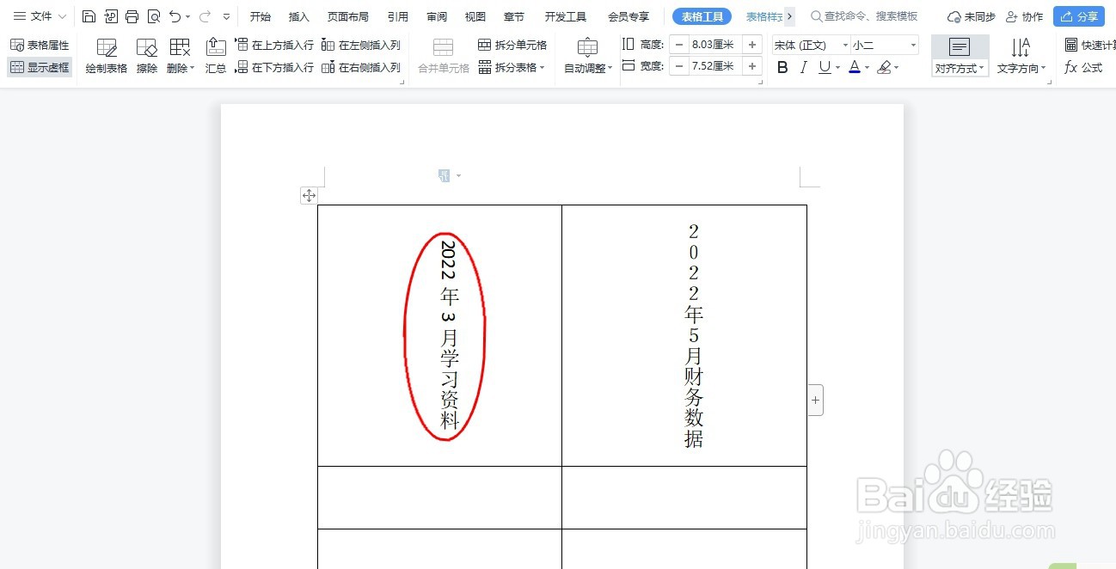Click 拆分单元格 split cells

[512, 45]
